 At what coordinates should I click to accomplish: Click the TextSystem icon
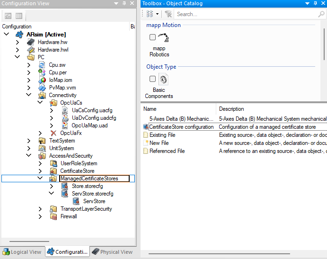pyautogui.click(x=42, y=141)
